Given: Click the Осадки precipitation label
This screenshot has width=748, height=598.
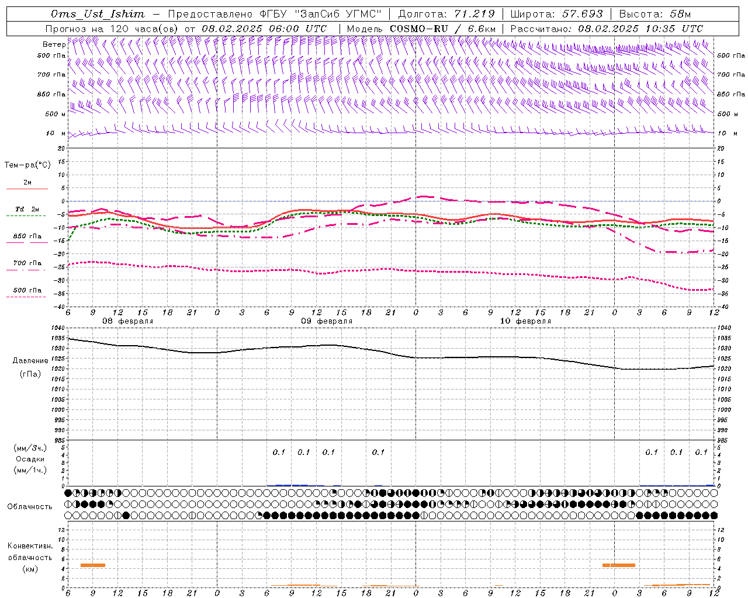Looking at the screenshot, I should (30, 459).
